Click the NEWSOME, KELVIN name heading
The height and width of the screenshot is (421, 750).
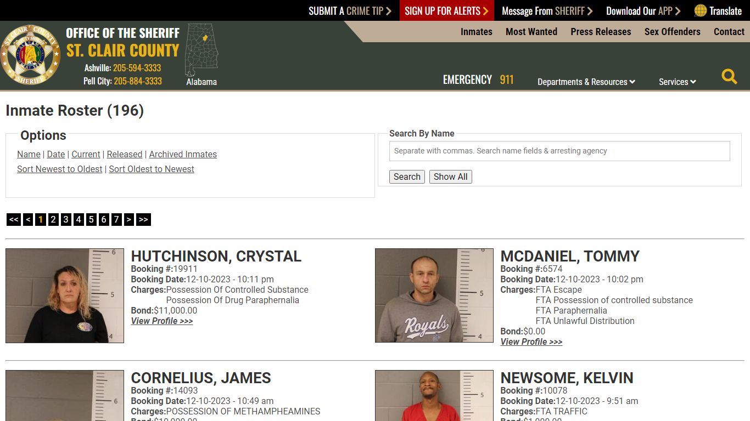(567, 378)
